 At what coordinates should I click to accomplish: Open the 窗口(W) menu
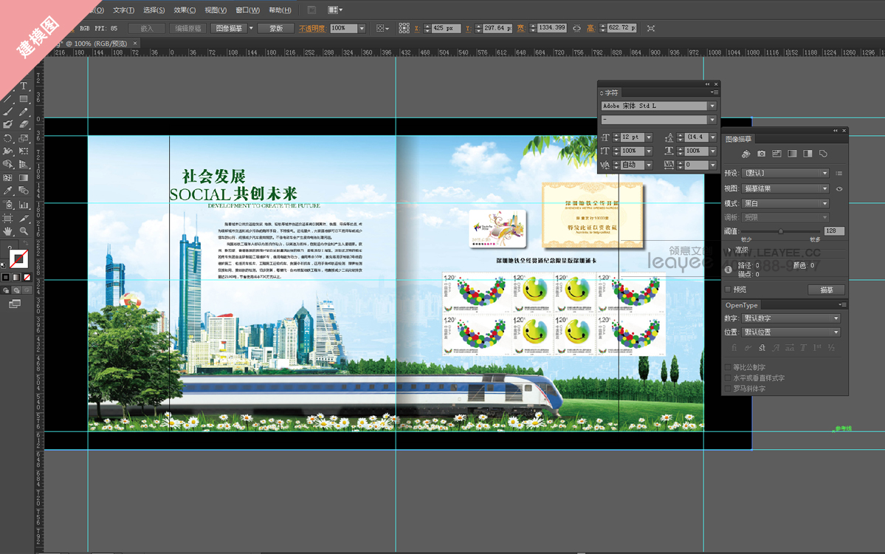coord(247,10)
